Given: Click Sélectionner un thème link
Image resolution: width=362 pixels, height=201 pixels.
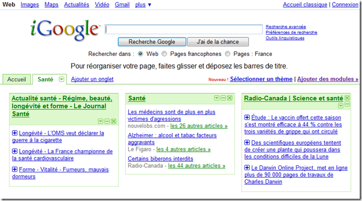Looking at the screenshot, I should pyautogui.click(x=261, y=79).
